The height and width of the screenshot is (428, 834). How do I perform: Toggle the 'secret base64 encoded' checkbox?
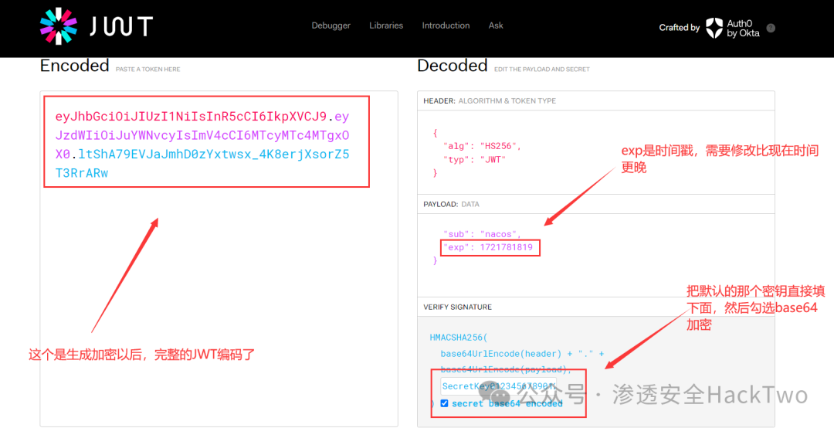coord(444,403)
